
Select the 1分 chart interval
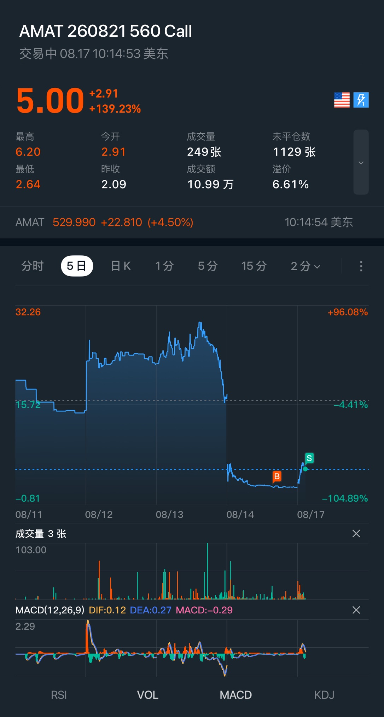pos(165,266)
